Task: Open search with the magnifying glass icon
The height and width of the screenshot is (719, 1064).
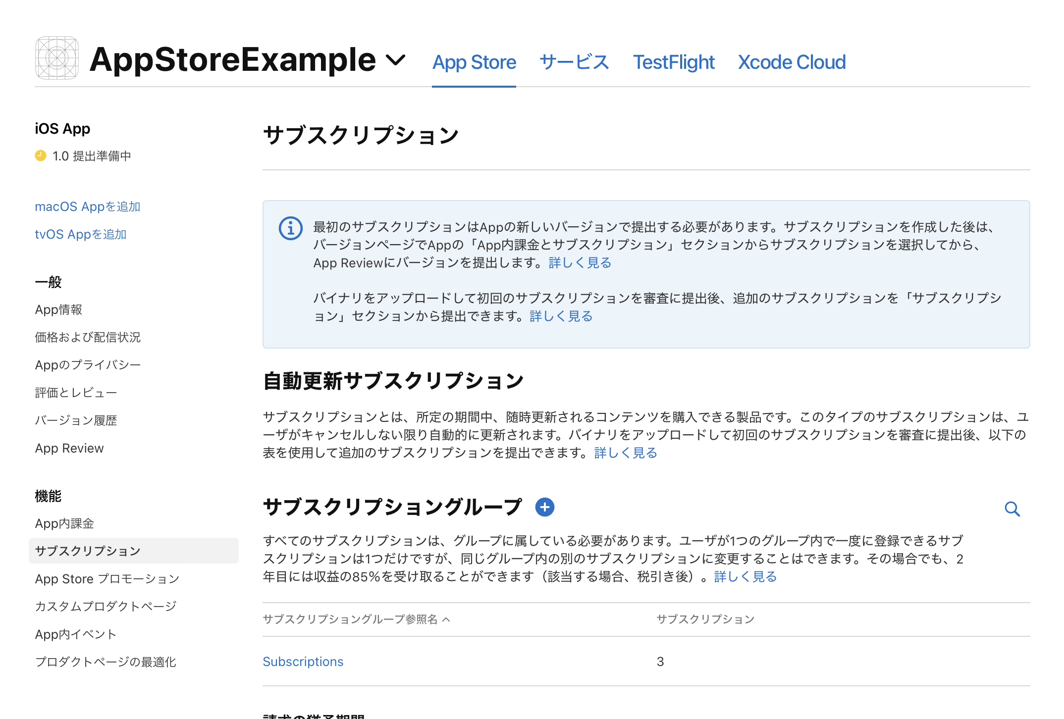Action: [1012, 509]
